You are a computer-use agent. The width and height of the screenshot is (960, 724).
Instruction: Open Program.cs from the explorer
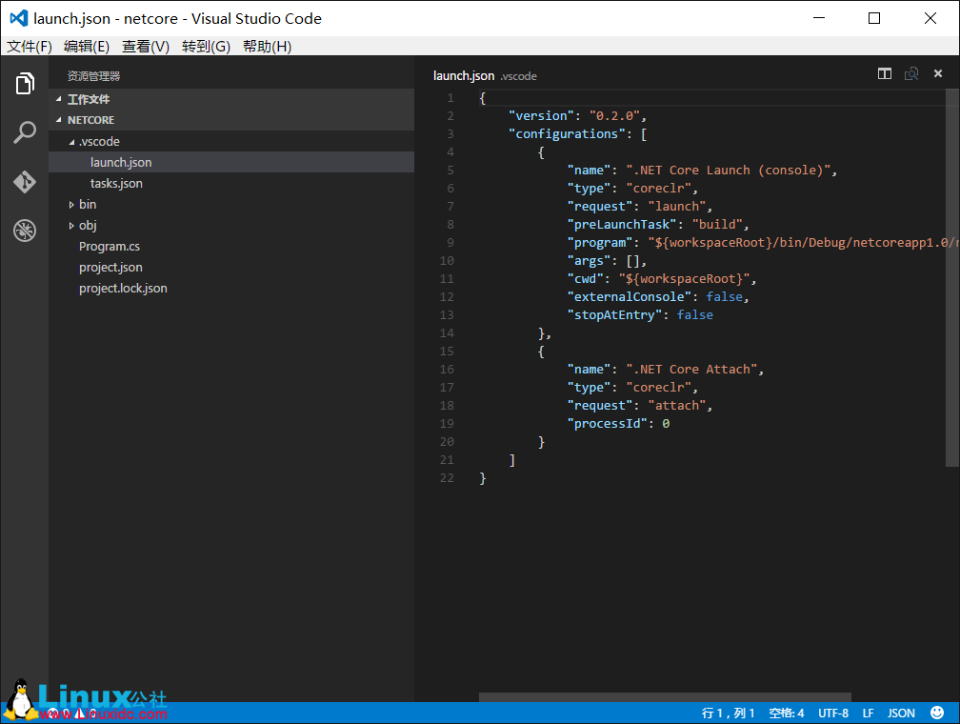click(x=231, y=246)
